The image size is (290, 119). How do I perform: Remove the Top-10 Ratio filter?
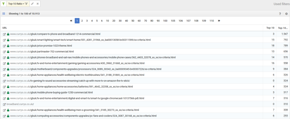[37, 4]
